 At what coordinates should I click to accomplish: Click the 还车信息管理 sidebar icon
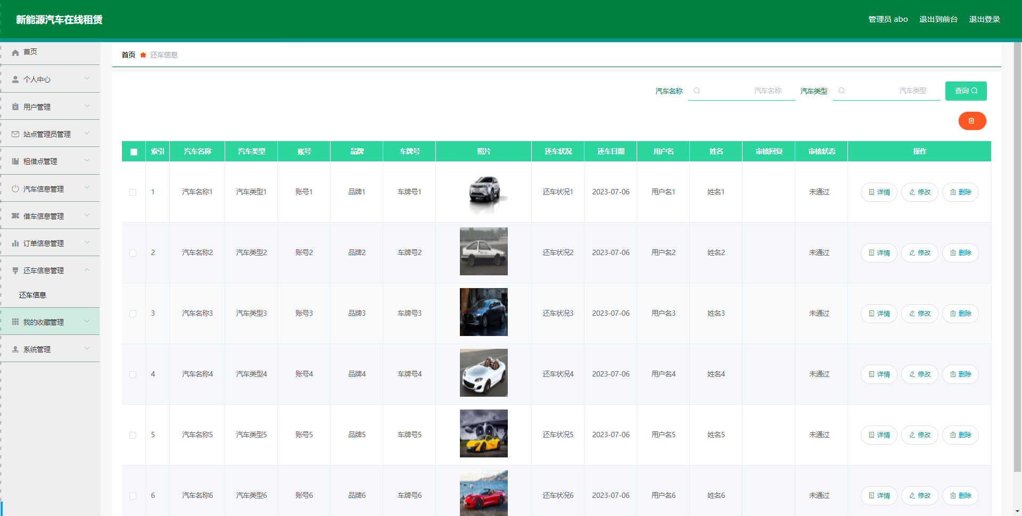tap(15, 271)
